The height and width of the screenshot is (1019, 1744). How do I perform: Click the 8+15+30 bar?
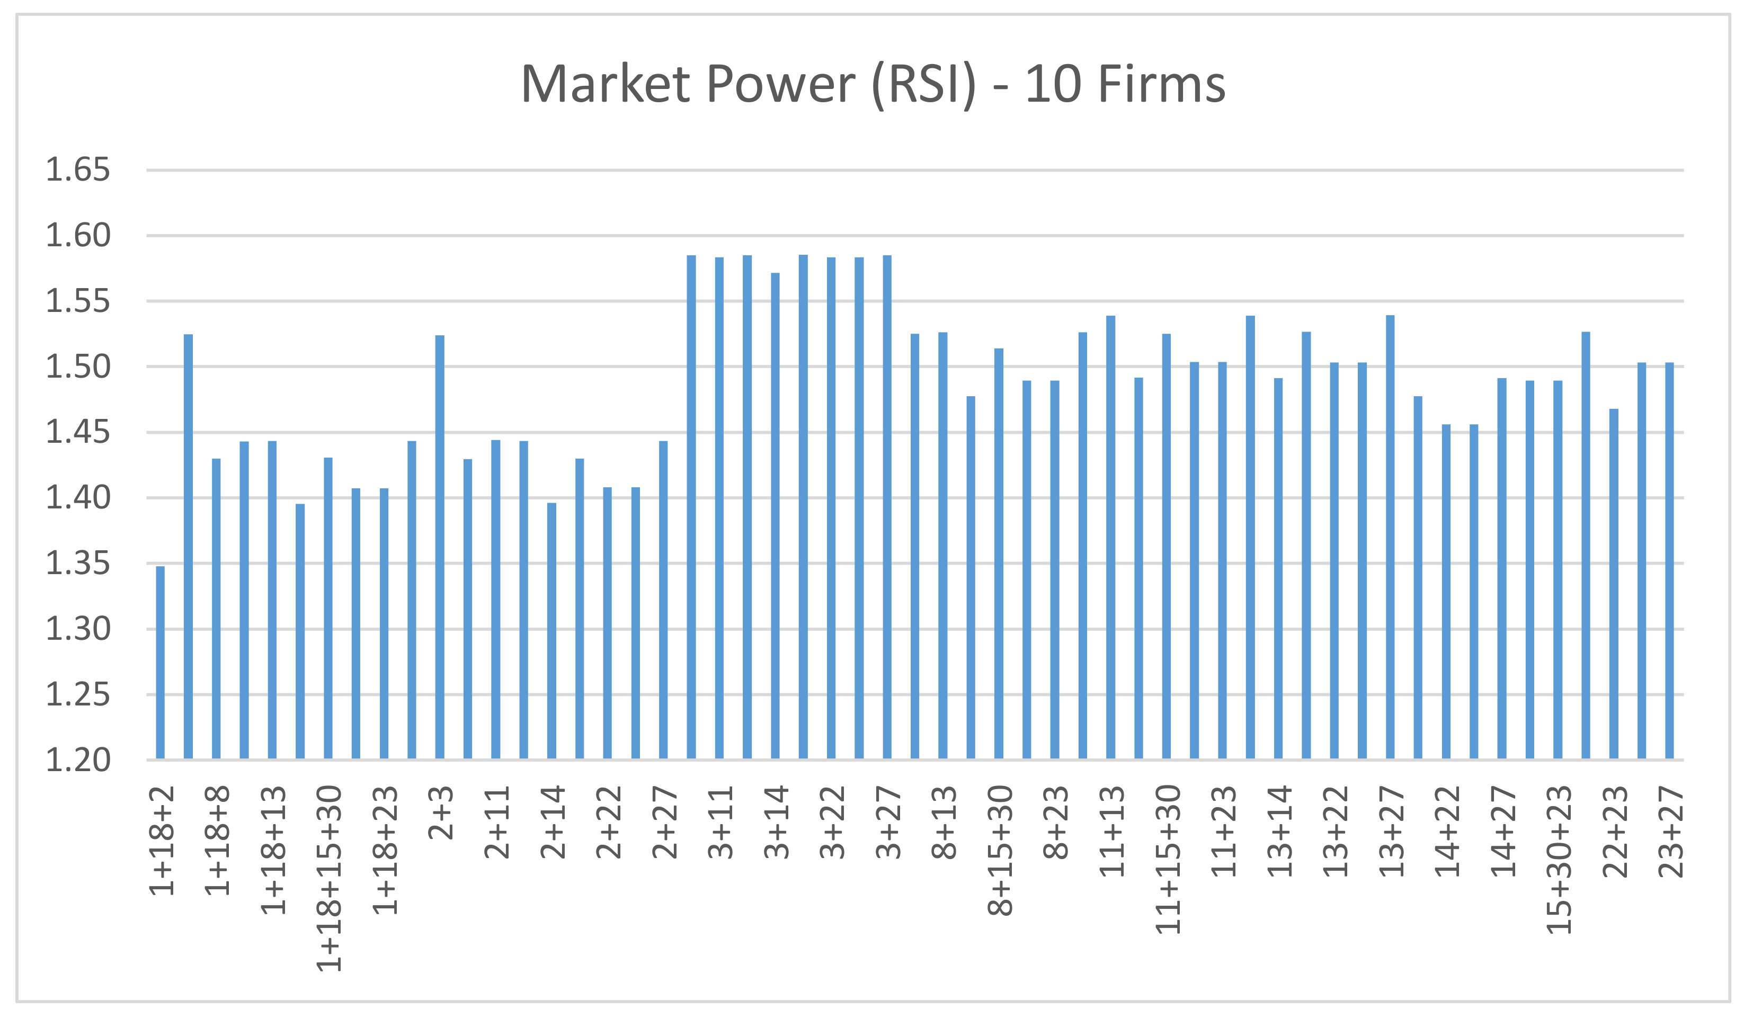[x=999, y=553]
